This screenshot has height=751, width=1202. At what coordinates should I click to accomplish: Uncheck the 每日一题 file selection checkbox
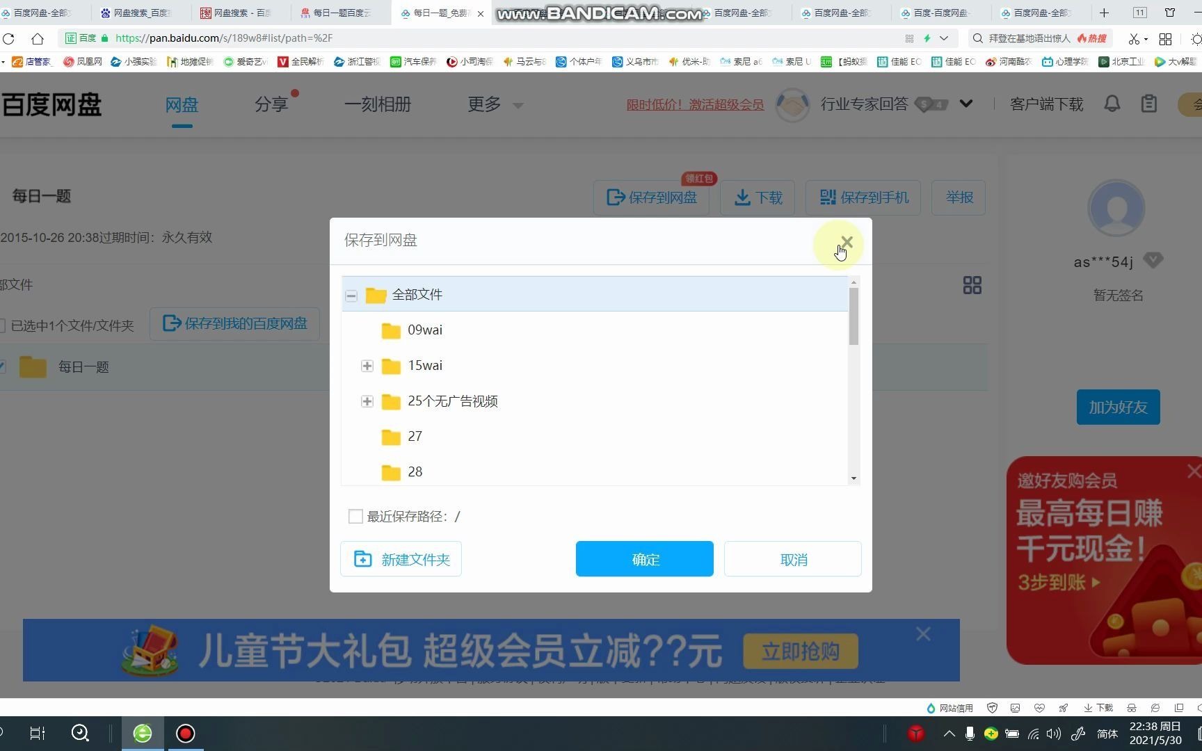(x=2, y=366)
